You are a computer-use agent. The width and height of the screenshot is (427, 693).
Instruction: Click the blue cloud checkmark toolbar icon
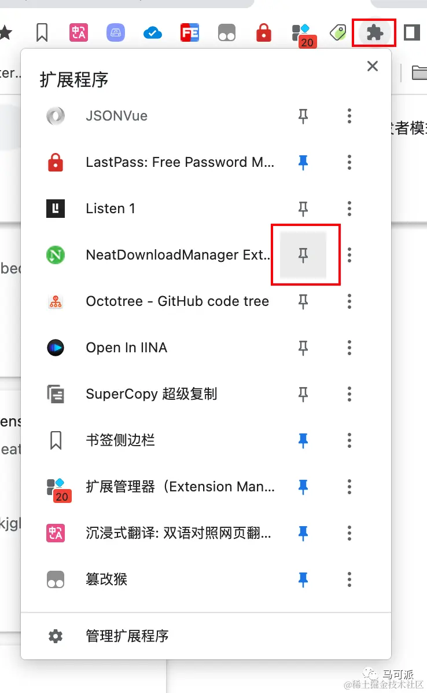153,32
